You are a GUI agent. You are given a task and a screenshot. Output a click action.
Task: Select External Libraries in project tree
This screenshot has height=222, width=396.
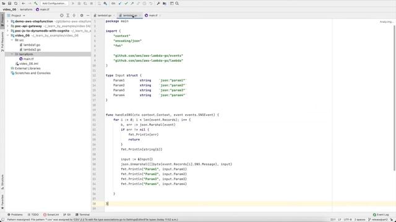click(27, 68)
